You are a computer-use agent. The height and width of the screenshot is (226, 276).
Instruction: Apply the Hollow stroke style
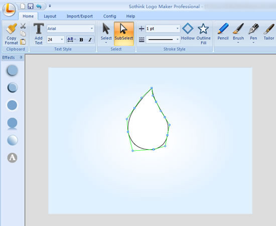tap(188, 32)
